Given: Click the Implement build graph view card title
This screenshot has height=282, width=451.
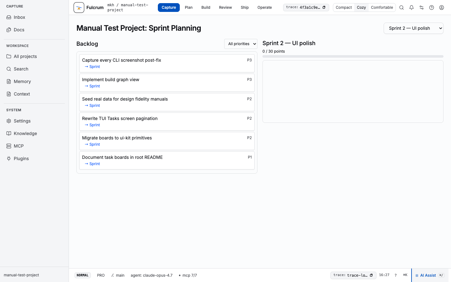Looking at the screenshot, I should 111,80.
